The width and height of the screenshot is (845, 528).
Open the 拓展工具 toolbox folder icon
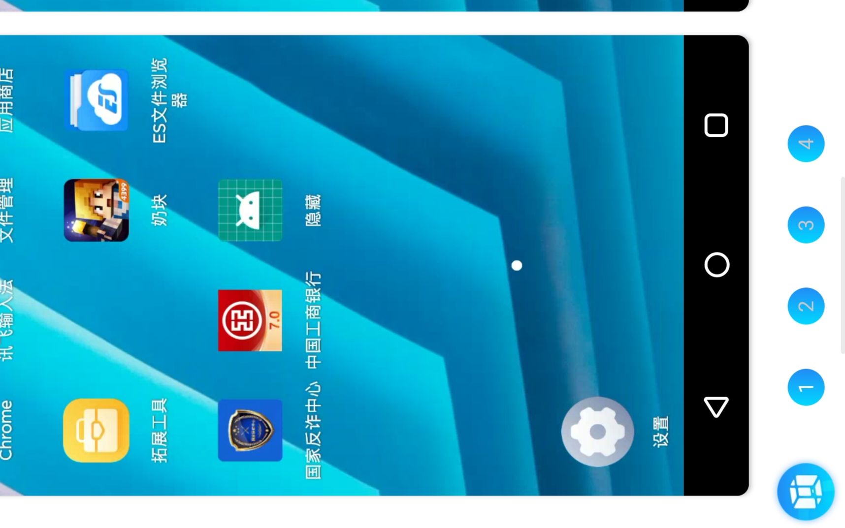tap(97, 431)
